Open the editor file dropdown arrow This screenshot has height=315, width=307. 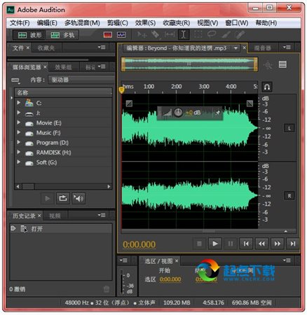[x=236, y=48]
